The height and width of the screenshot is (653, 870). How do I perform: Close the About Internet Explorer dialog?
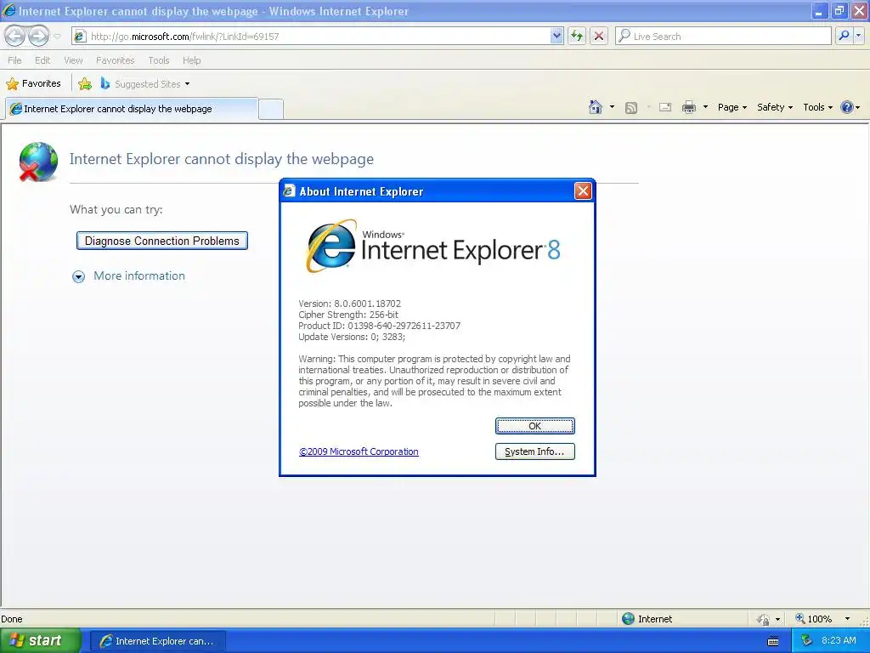click(583, 191)
